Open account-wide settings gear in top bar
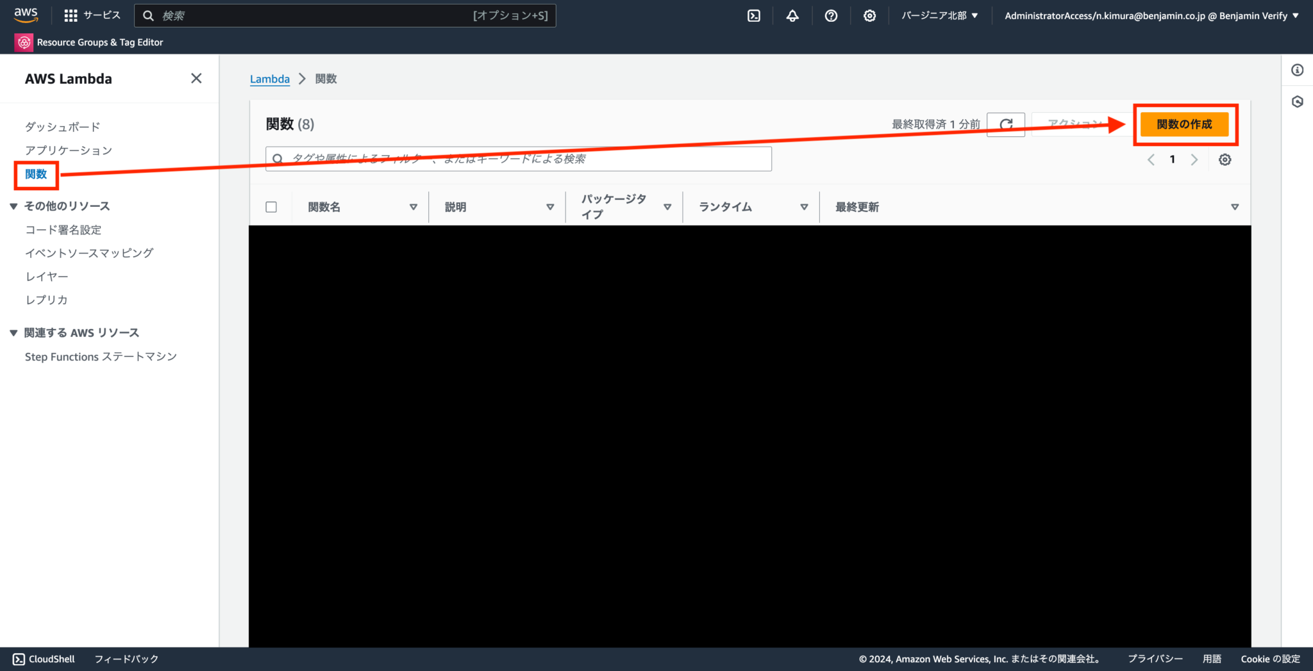The image size is (1313, 671). click(869, 15)
